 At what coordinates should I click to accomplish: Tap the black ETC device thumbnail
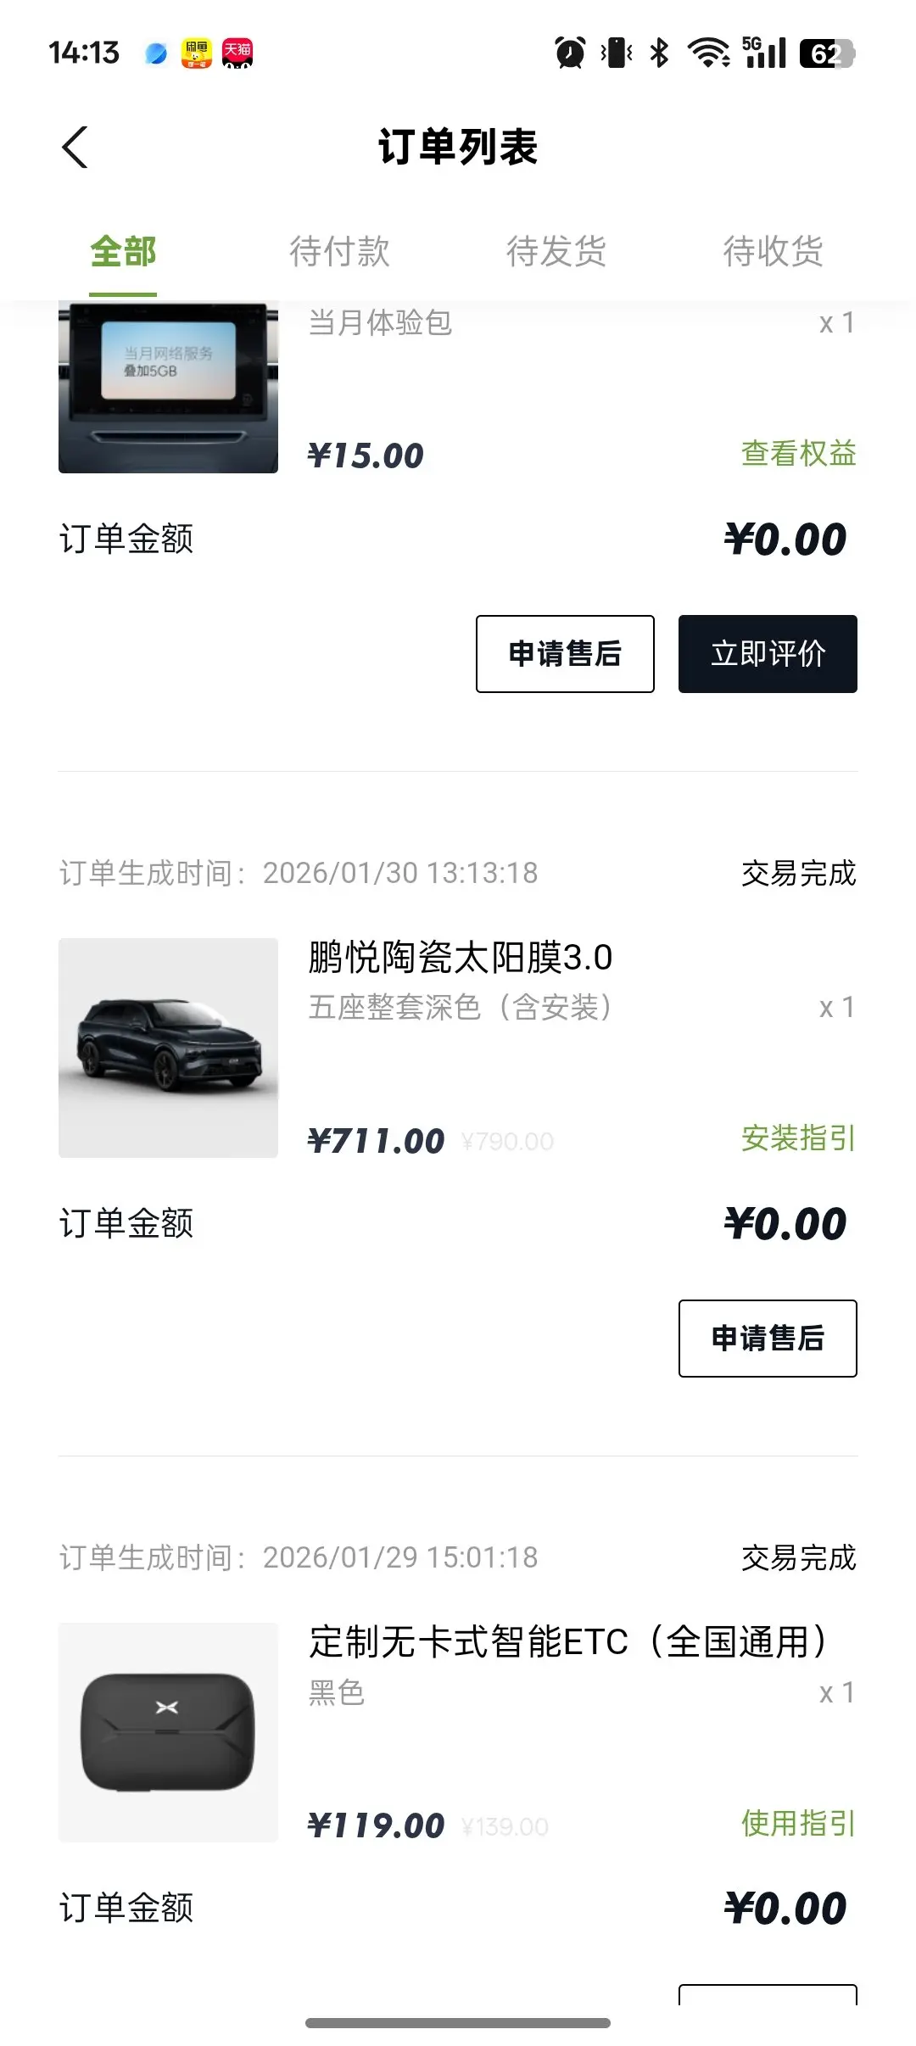(168, 1732)
